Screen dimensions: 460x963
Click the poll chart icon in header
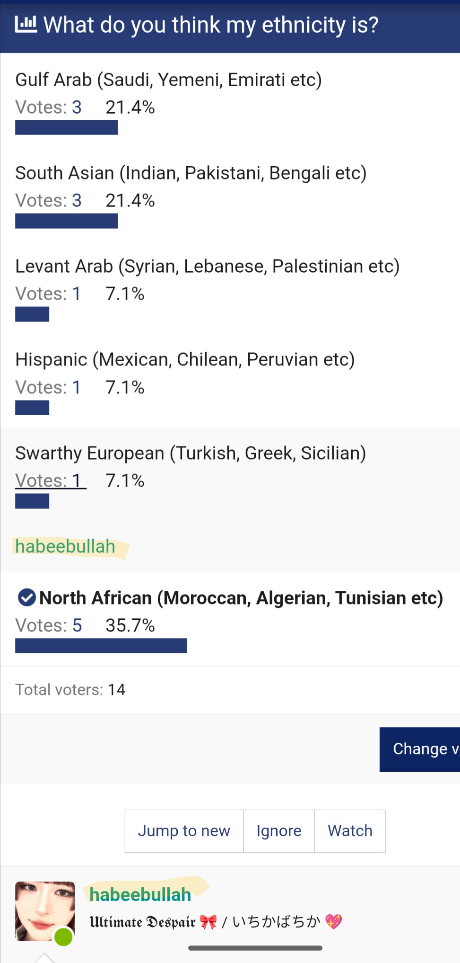(x=26, y=24)
